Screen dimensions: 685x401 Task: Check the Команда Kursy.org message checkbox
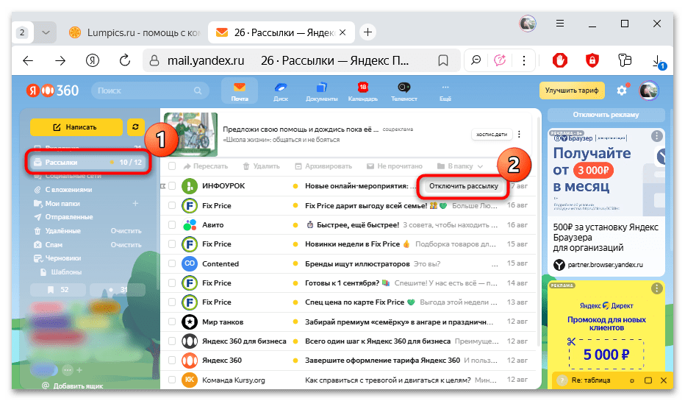tap(172, 380)
